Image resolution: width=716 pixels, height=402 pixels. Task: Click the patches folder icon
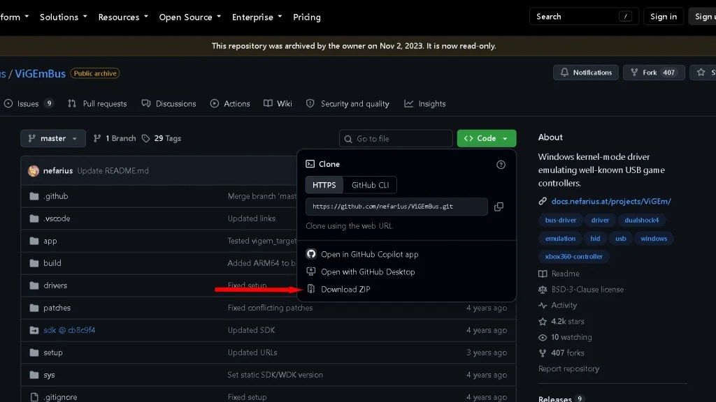coord(34,308)
